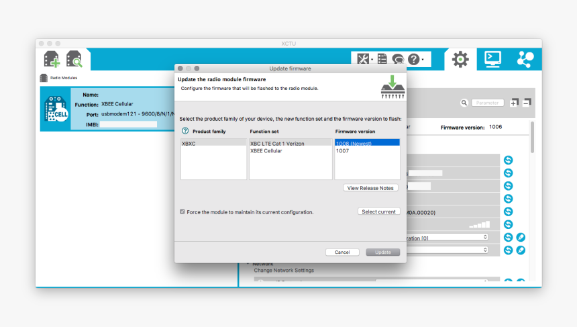Viewport: 577px width, 327px height.
Task: Click the third setting refresh icon
Action: (x=508, y=185)
